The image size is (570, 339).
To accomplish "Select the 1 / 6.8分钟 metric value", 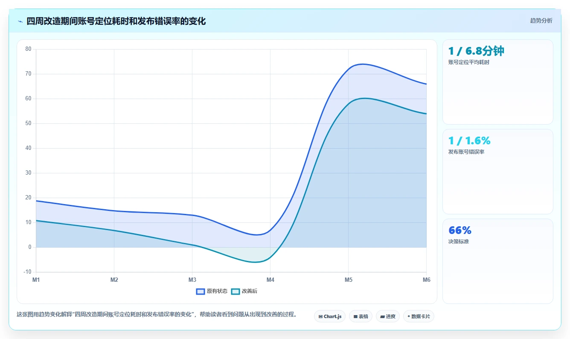I will (x=476, y=51).
